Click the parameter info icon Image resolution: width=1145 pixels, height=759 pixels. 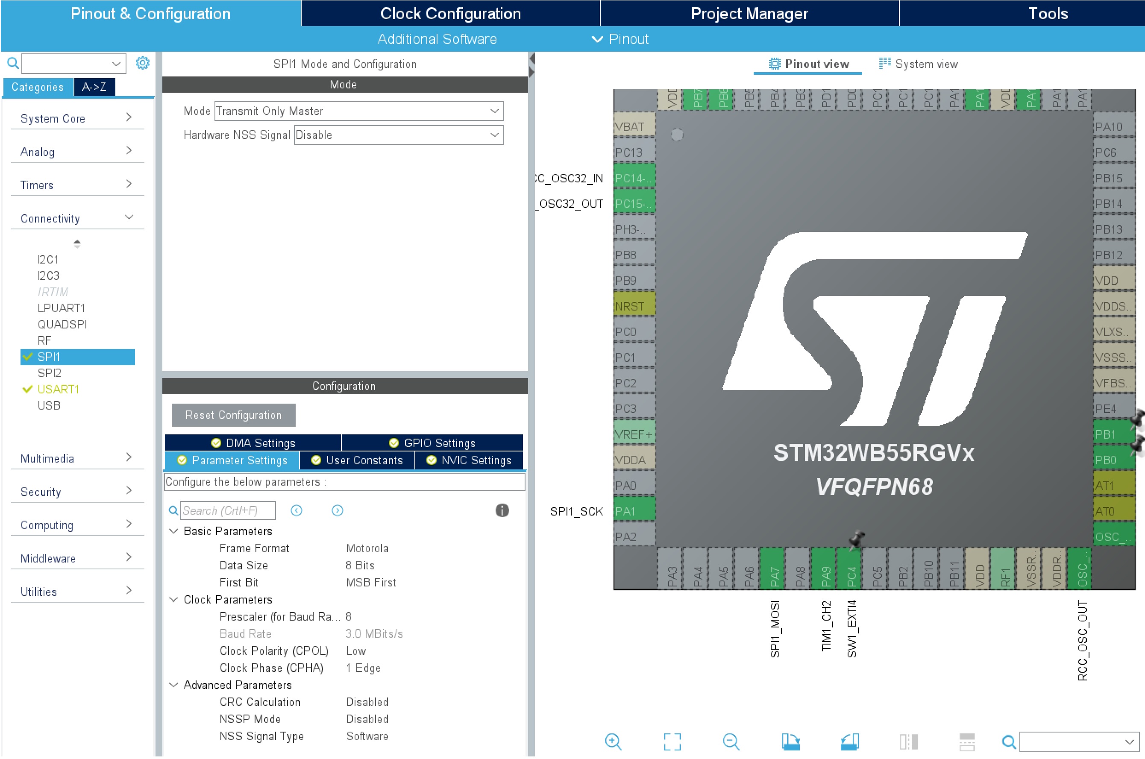click(x=502, y=510)
